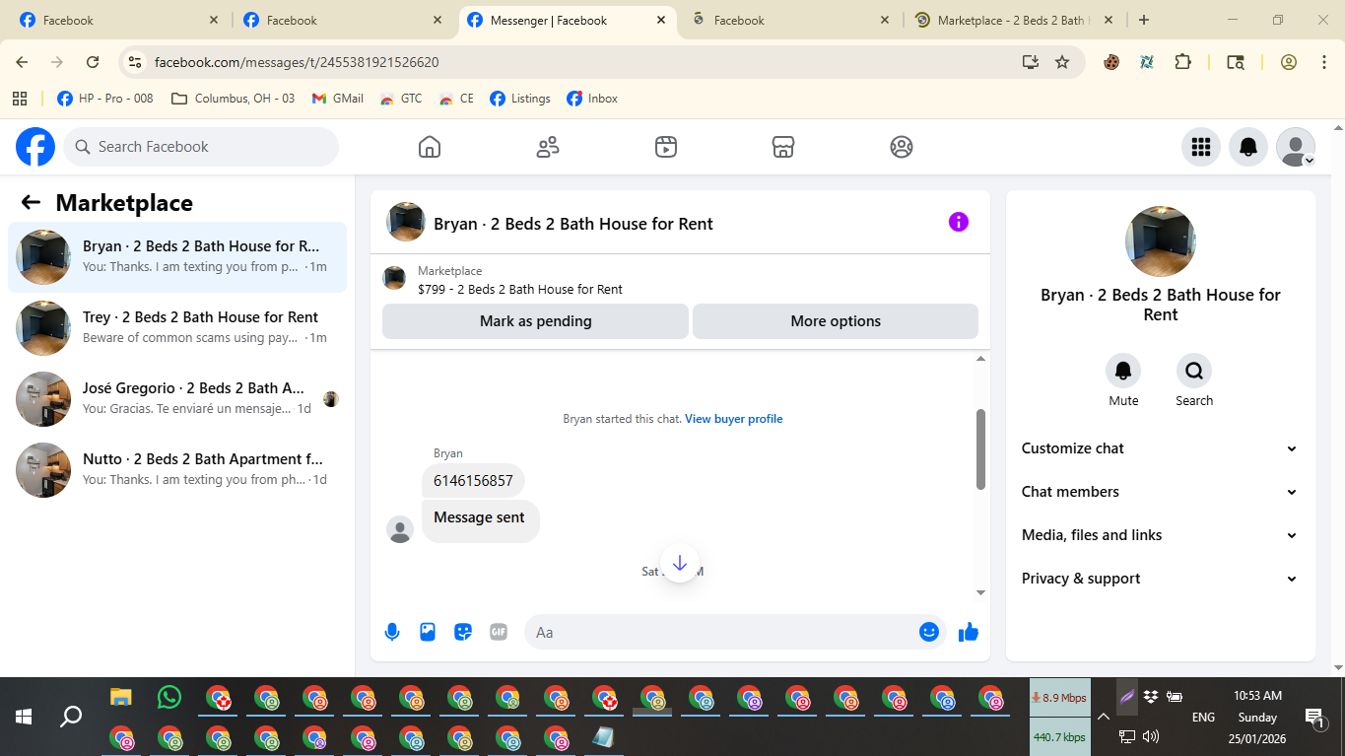Expand the Chat members section
The image size is (1345, 756).
1161,492
